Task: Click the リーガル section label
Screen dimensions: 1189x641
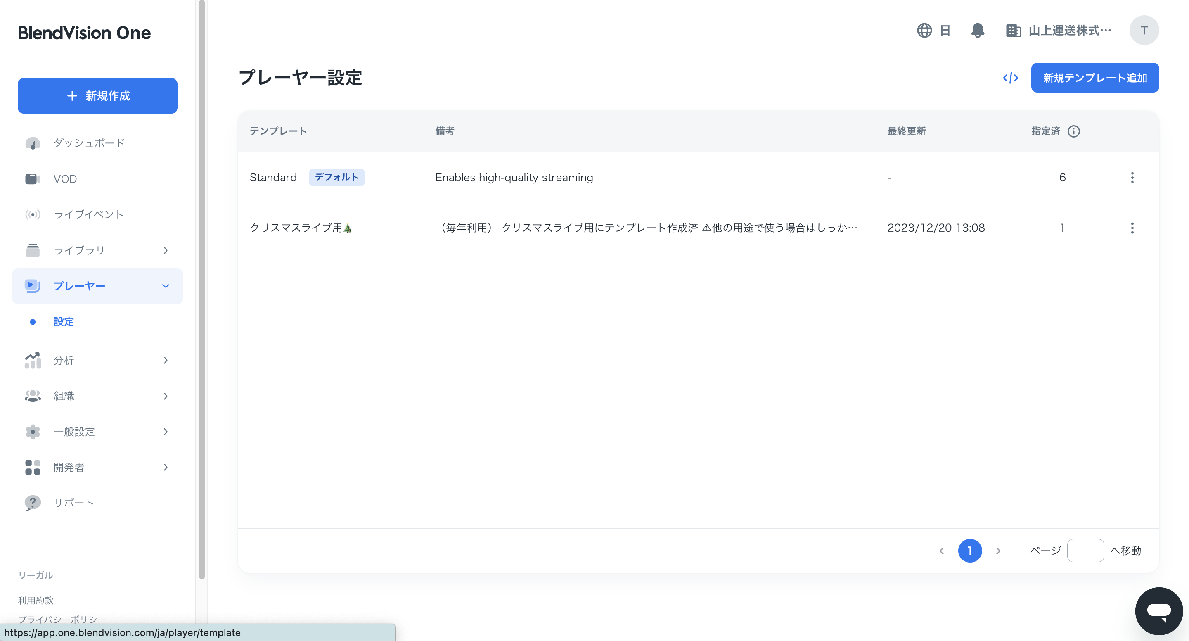Action: (36, 575)
